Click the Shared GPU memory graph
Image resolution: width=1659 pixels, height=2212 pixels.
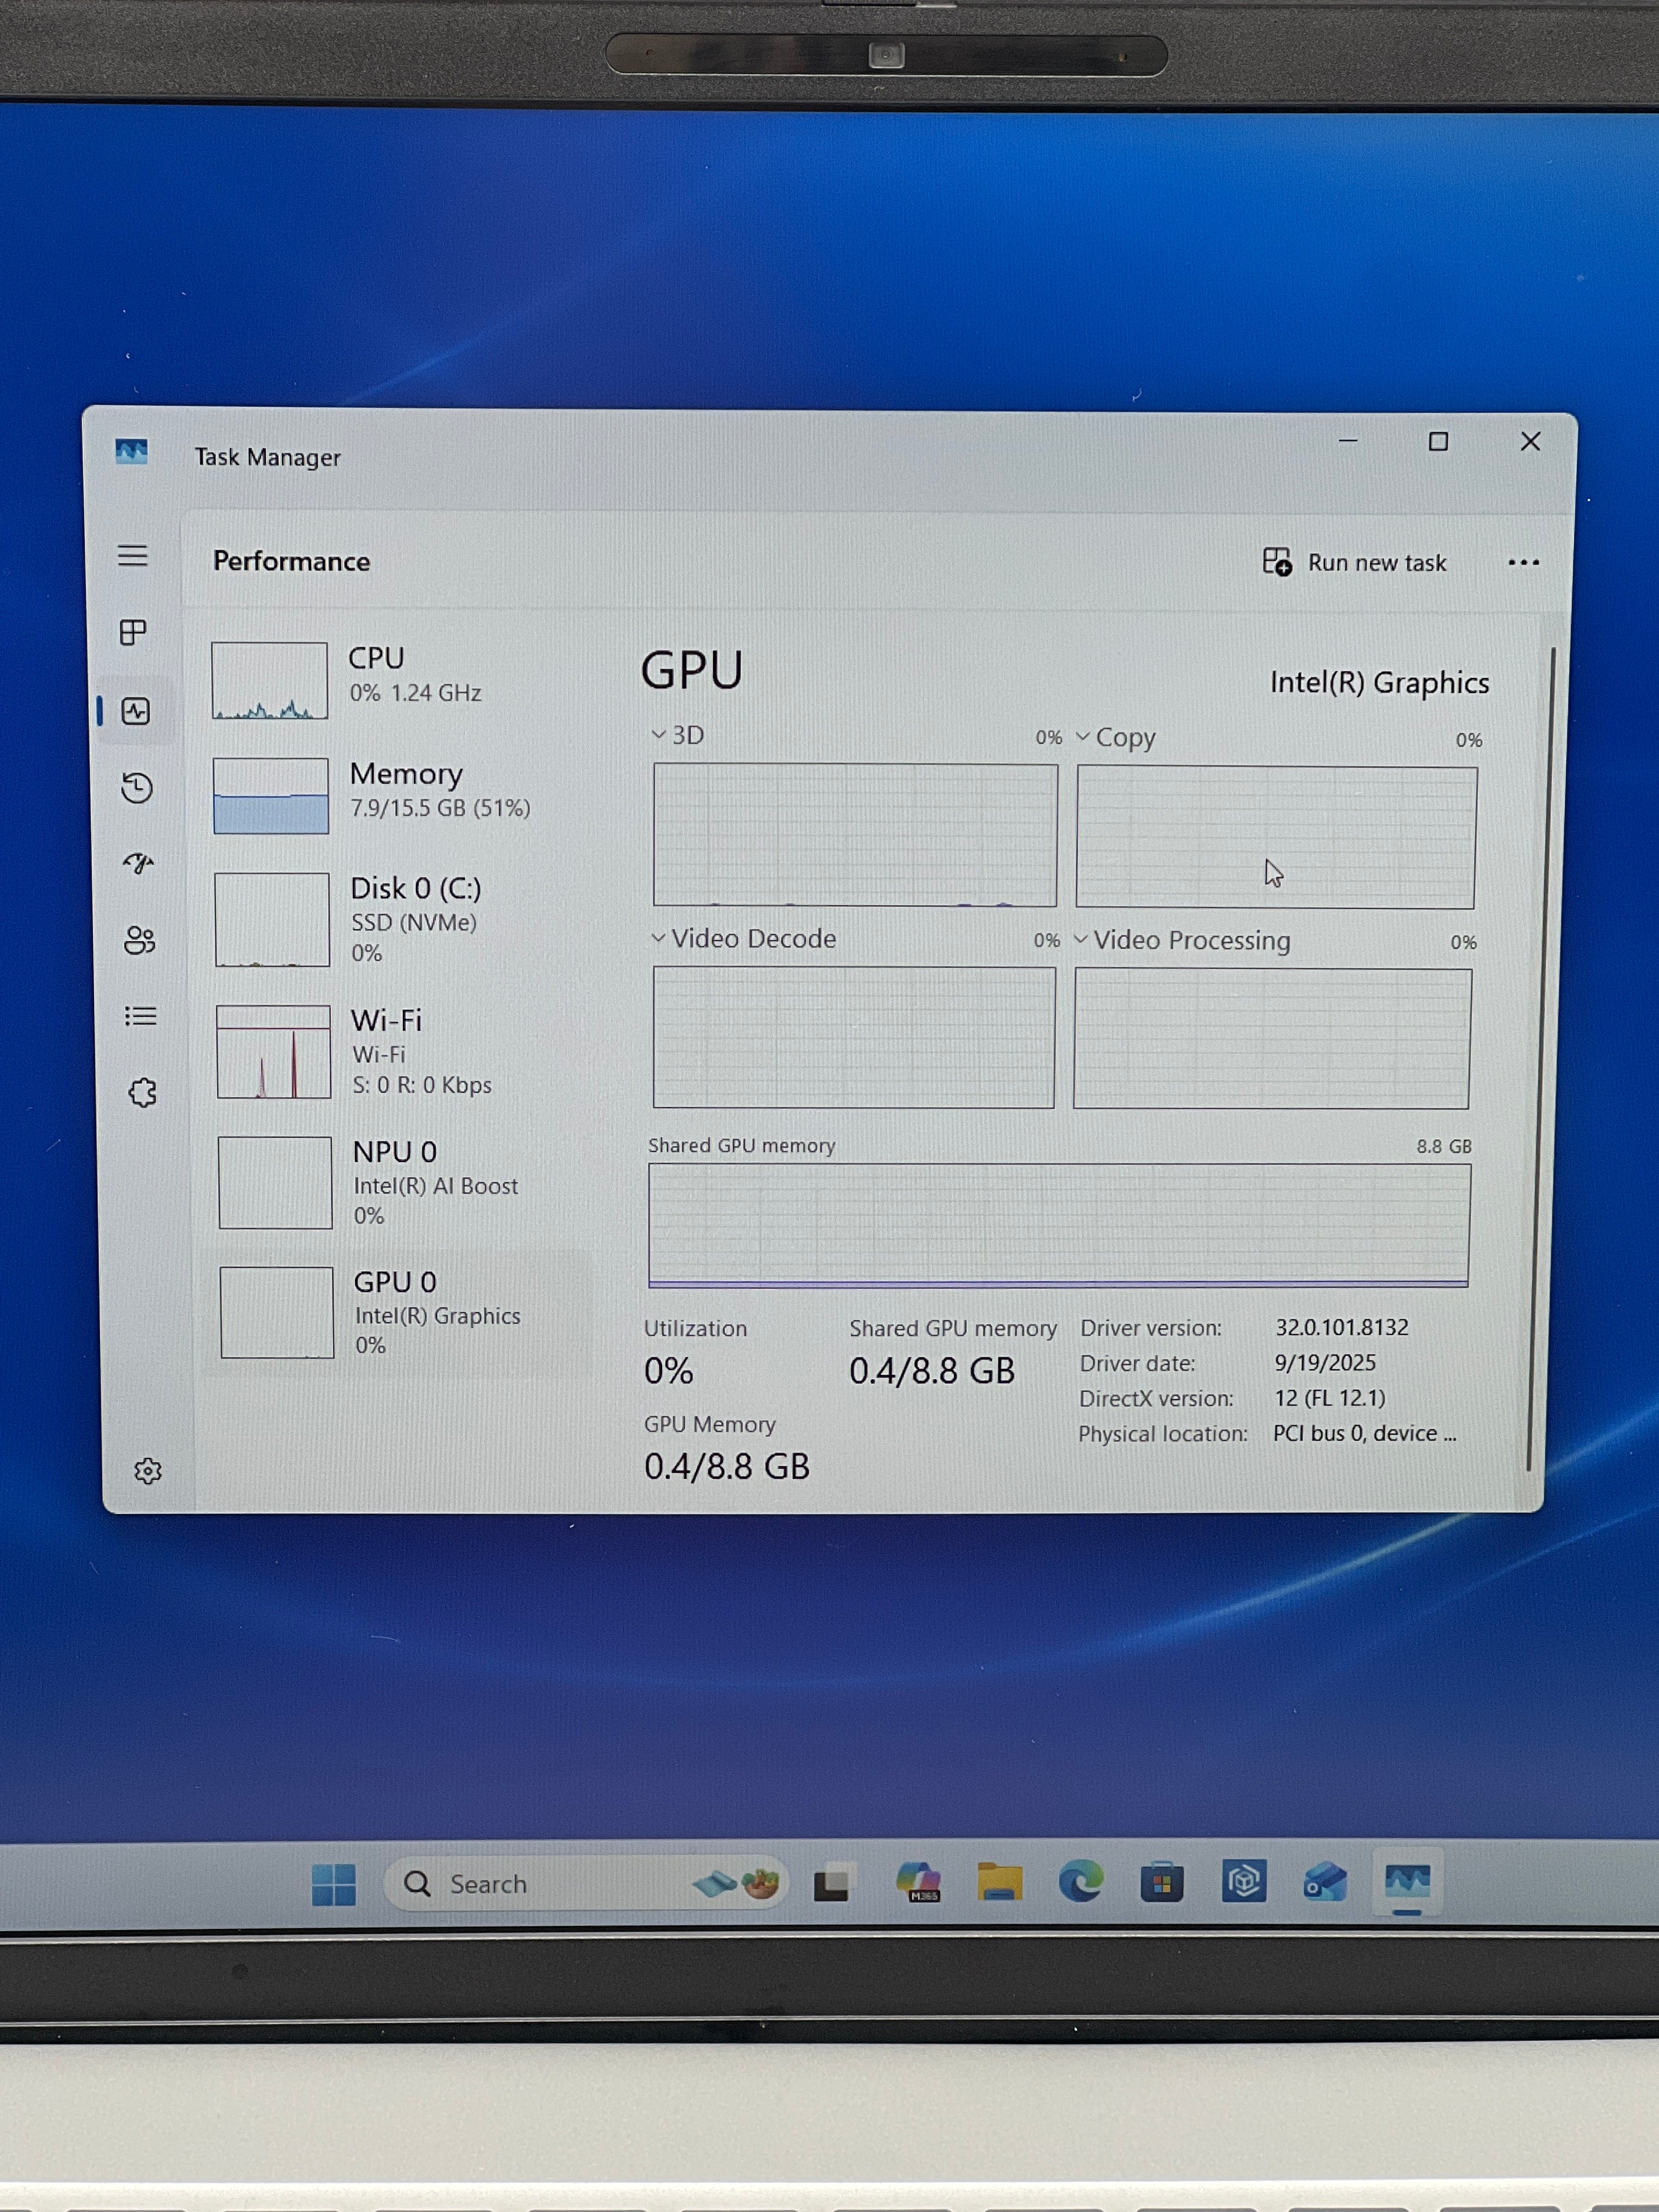[x=1059, y=1225]
